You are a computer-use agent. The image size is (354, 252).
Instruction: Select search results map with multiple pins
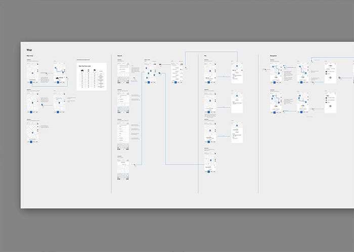(151, 74)
